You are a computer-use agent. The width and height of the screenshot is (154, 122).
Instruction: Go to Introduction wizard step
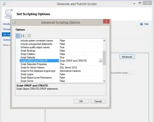pyautogui.click(x=7, y=24)
